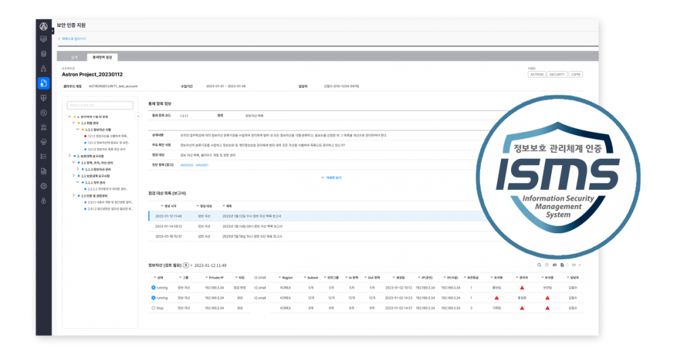Open the page size 20 dropdown

[576, 265]
